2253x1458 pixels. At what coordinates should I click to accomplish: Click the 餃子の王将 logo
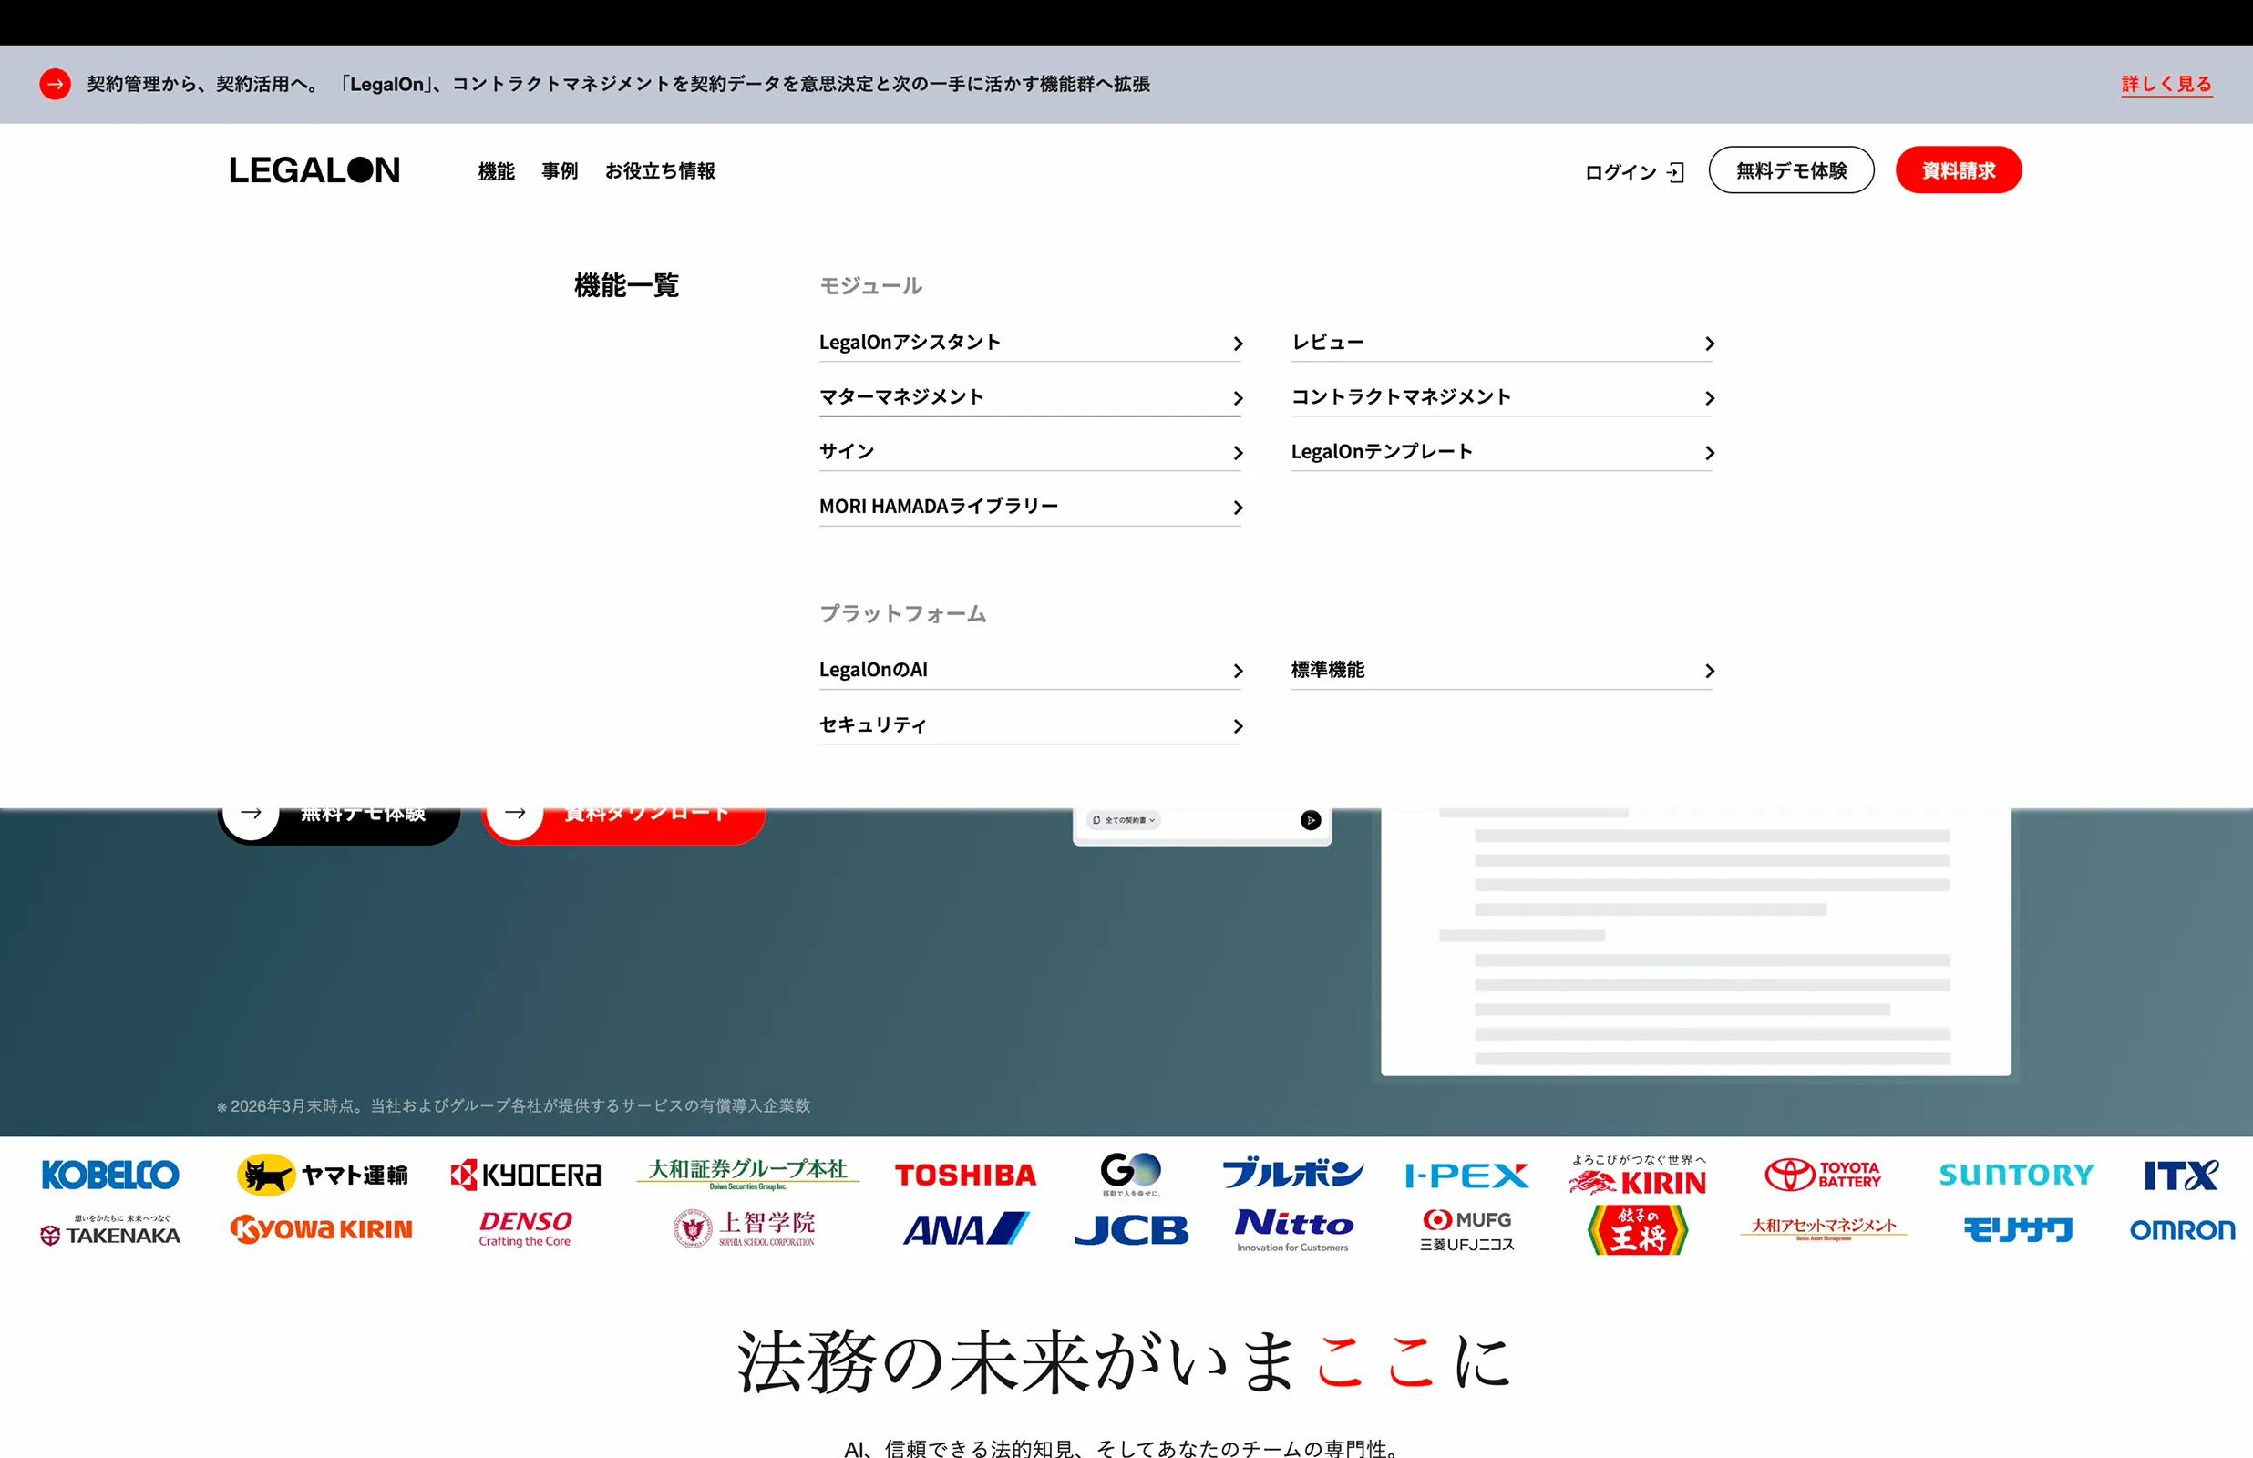click(1638, 1230)
